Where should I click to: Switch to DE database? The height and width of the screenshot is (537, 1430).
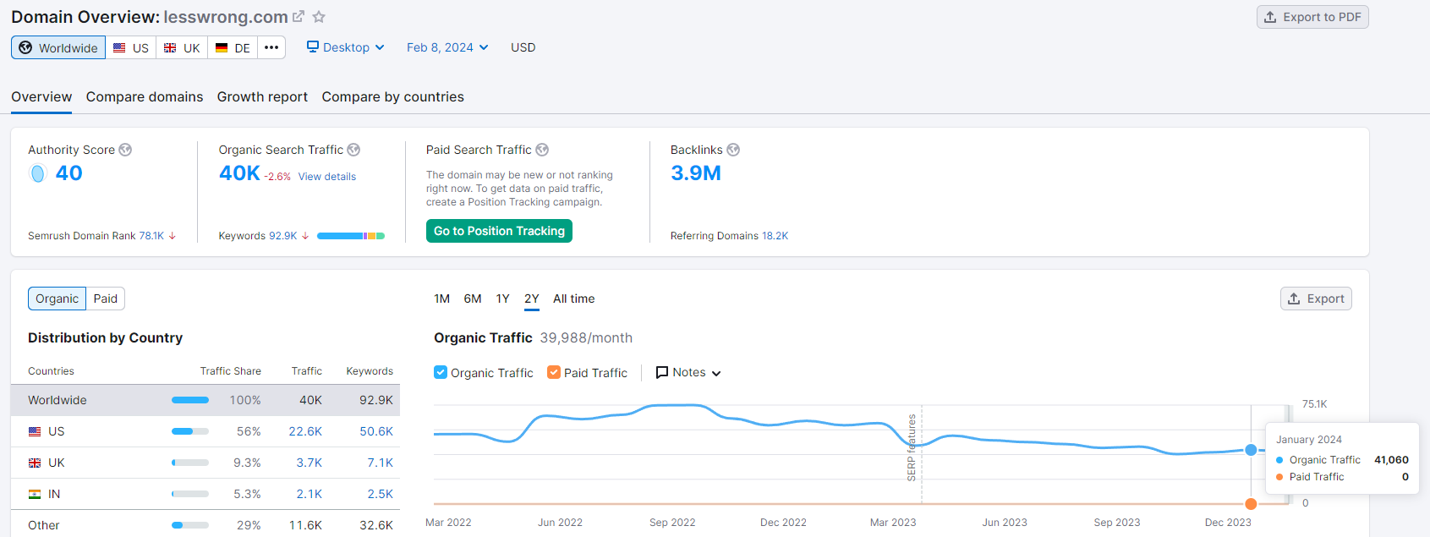(x=233, y=47)
